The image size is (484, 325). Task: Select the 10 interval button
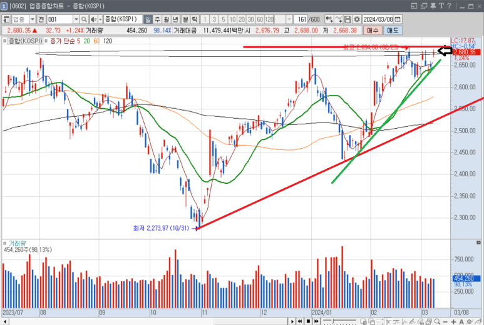[x=232, y=19]
